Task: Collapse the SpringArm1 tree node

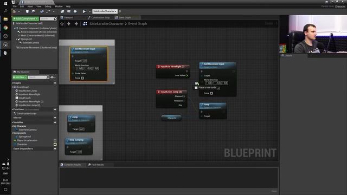Action: click(x=17, y=39)
